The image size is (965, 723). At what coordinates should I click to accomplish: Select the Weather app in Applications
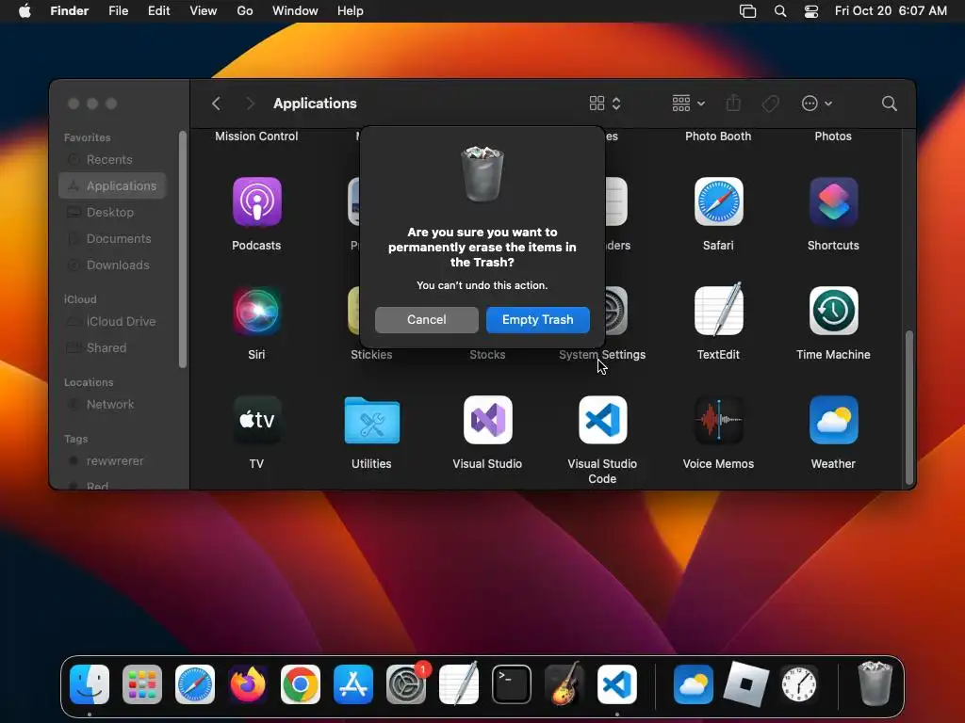click(833, 420)
